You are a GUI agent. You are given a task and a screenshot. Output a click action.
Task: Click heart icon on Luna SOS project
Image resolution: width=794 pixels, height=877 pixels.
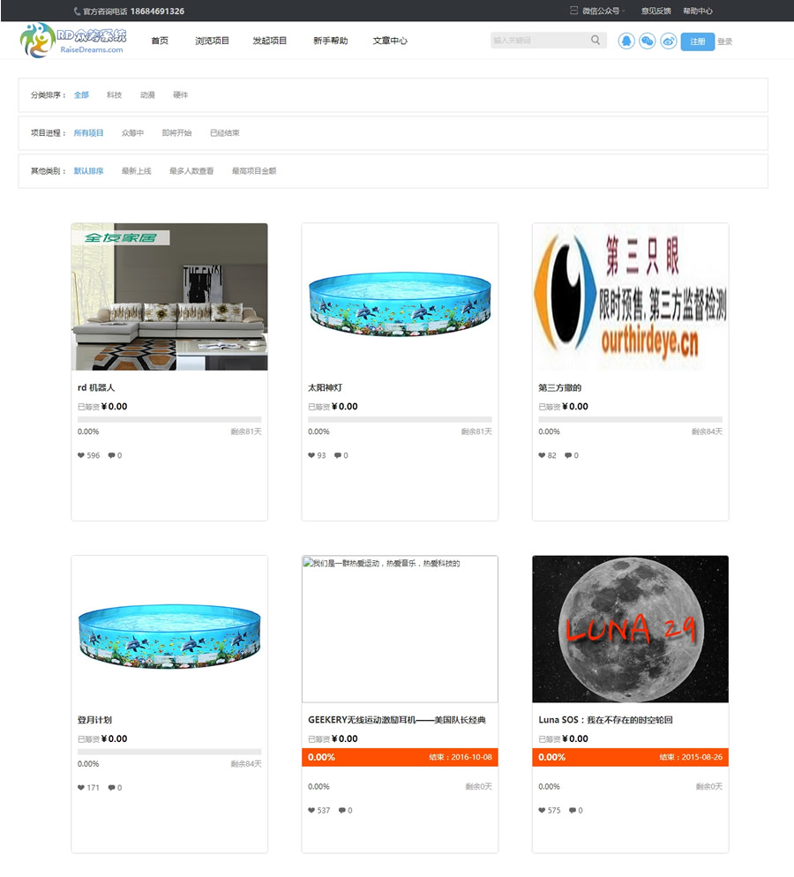542,810
